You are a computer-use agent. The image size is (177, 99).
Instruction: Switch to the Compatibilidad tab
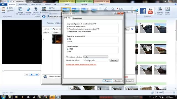77,18
